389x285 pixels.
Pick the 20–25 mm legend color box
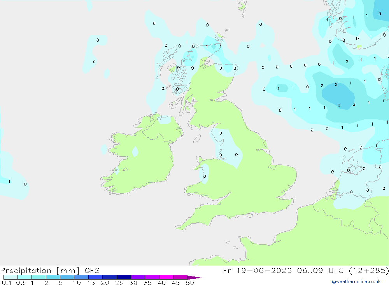[x=110, y=277]
